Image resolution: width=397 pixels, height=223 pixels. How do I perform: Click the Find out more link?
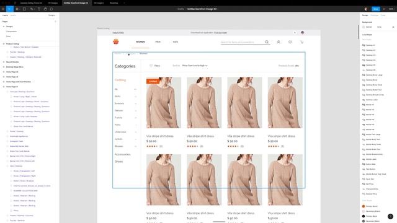click(x=221, y=33)
